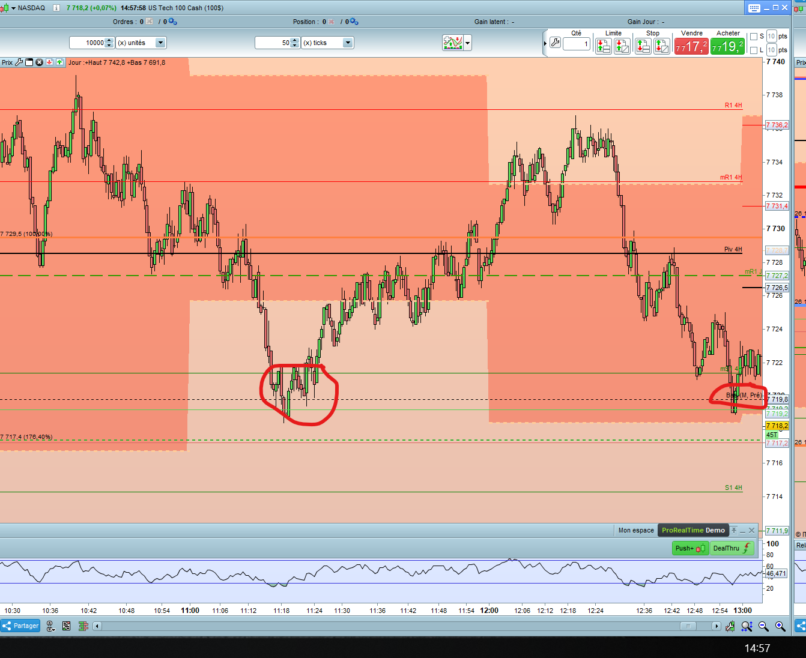This screenshot has width=806, height=658.
Task: Click the DealThru button
Action: click(x=732, y=548)
